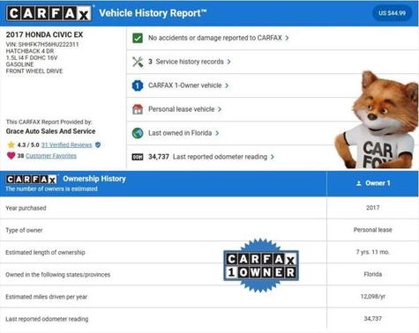
Task: Click the blue 1-Owner badge icon
Action: pyautogui.click(x=138, y=85)
